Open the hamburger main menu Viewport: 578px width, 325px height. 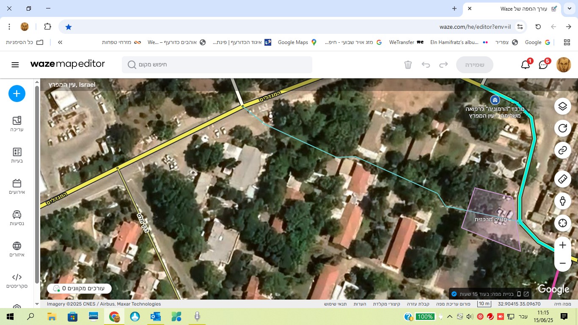click(15, 65)
